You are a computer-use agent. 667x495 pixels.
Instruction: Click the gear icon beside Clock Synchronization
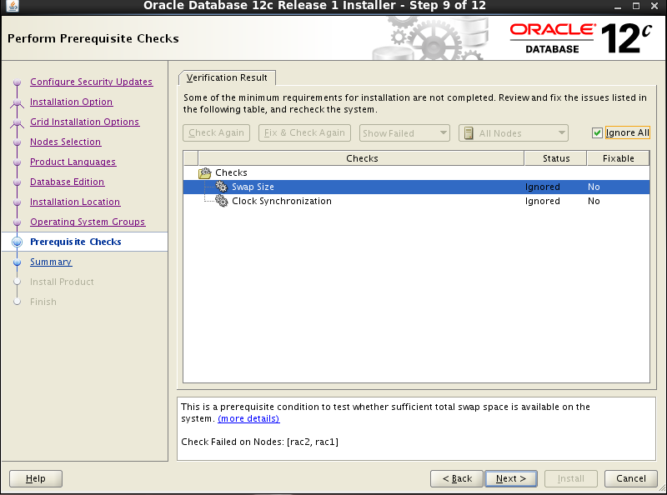point(221,201)
